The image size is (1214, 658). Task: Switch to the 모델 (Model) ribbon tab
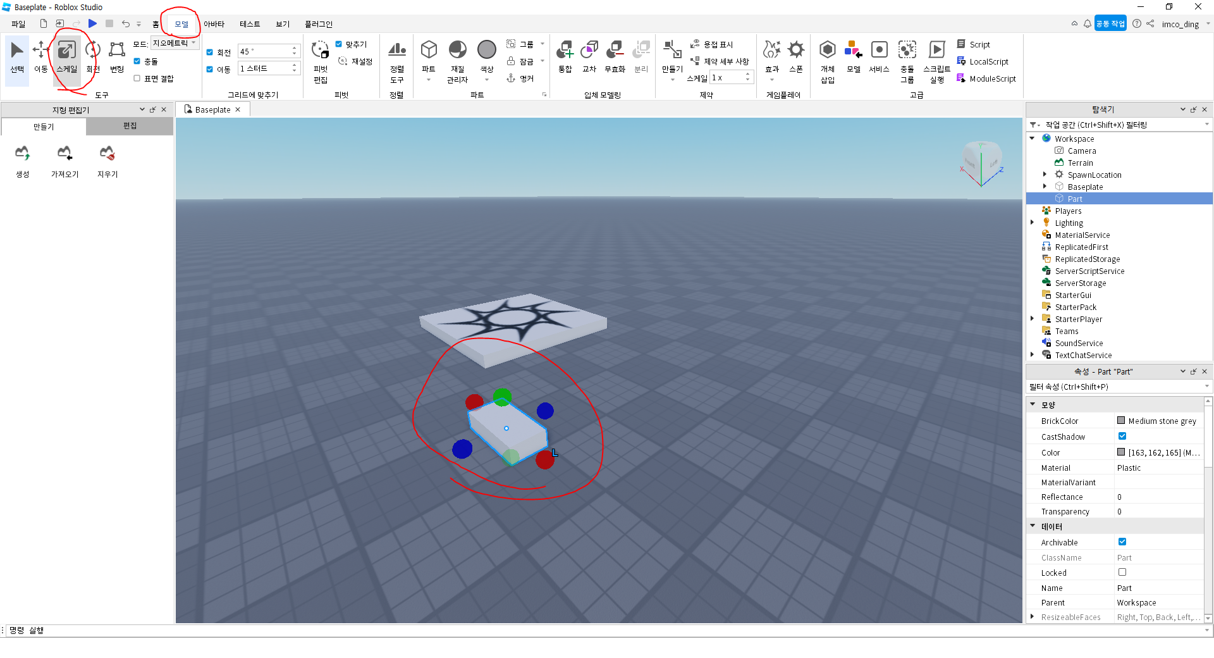[x=181, y=24]
